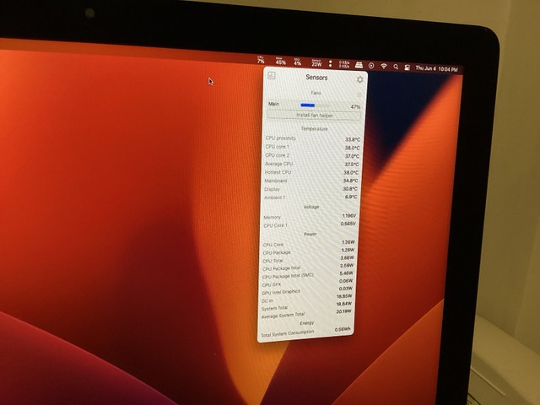Open the CPU 7% menu bar widget
Screen dimensions: 540x405
click(261, 60)
